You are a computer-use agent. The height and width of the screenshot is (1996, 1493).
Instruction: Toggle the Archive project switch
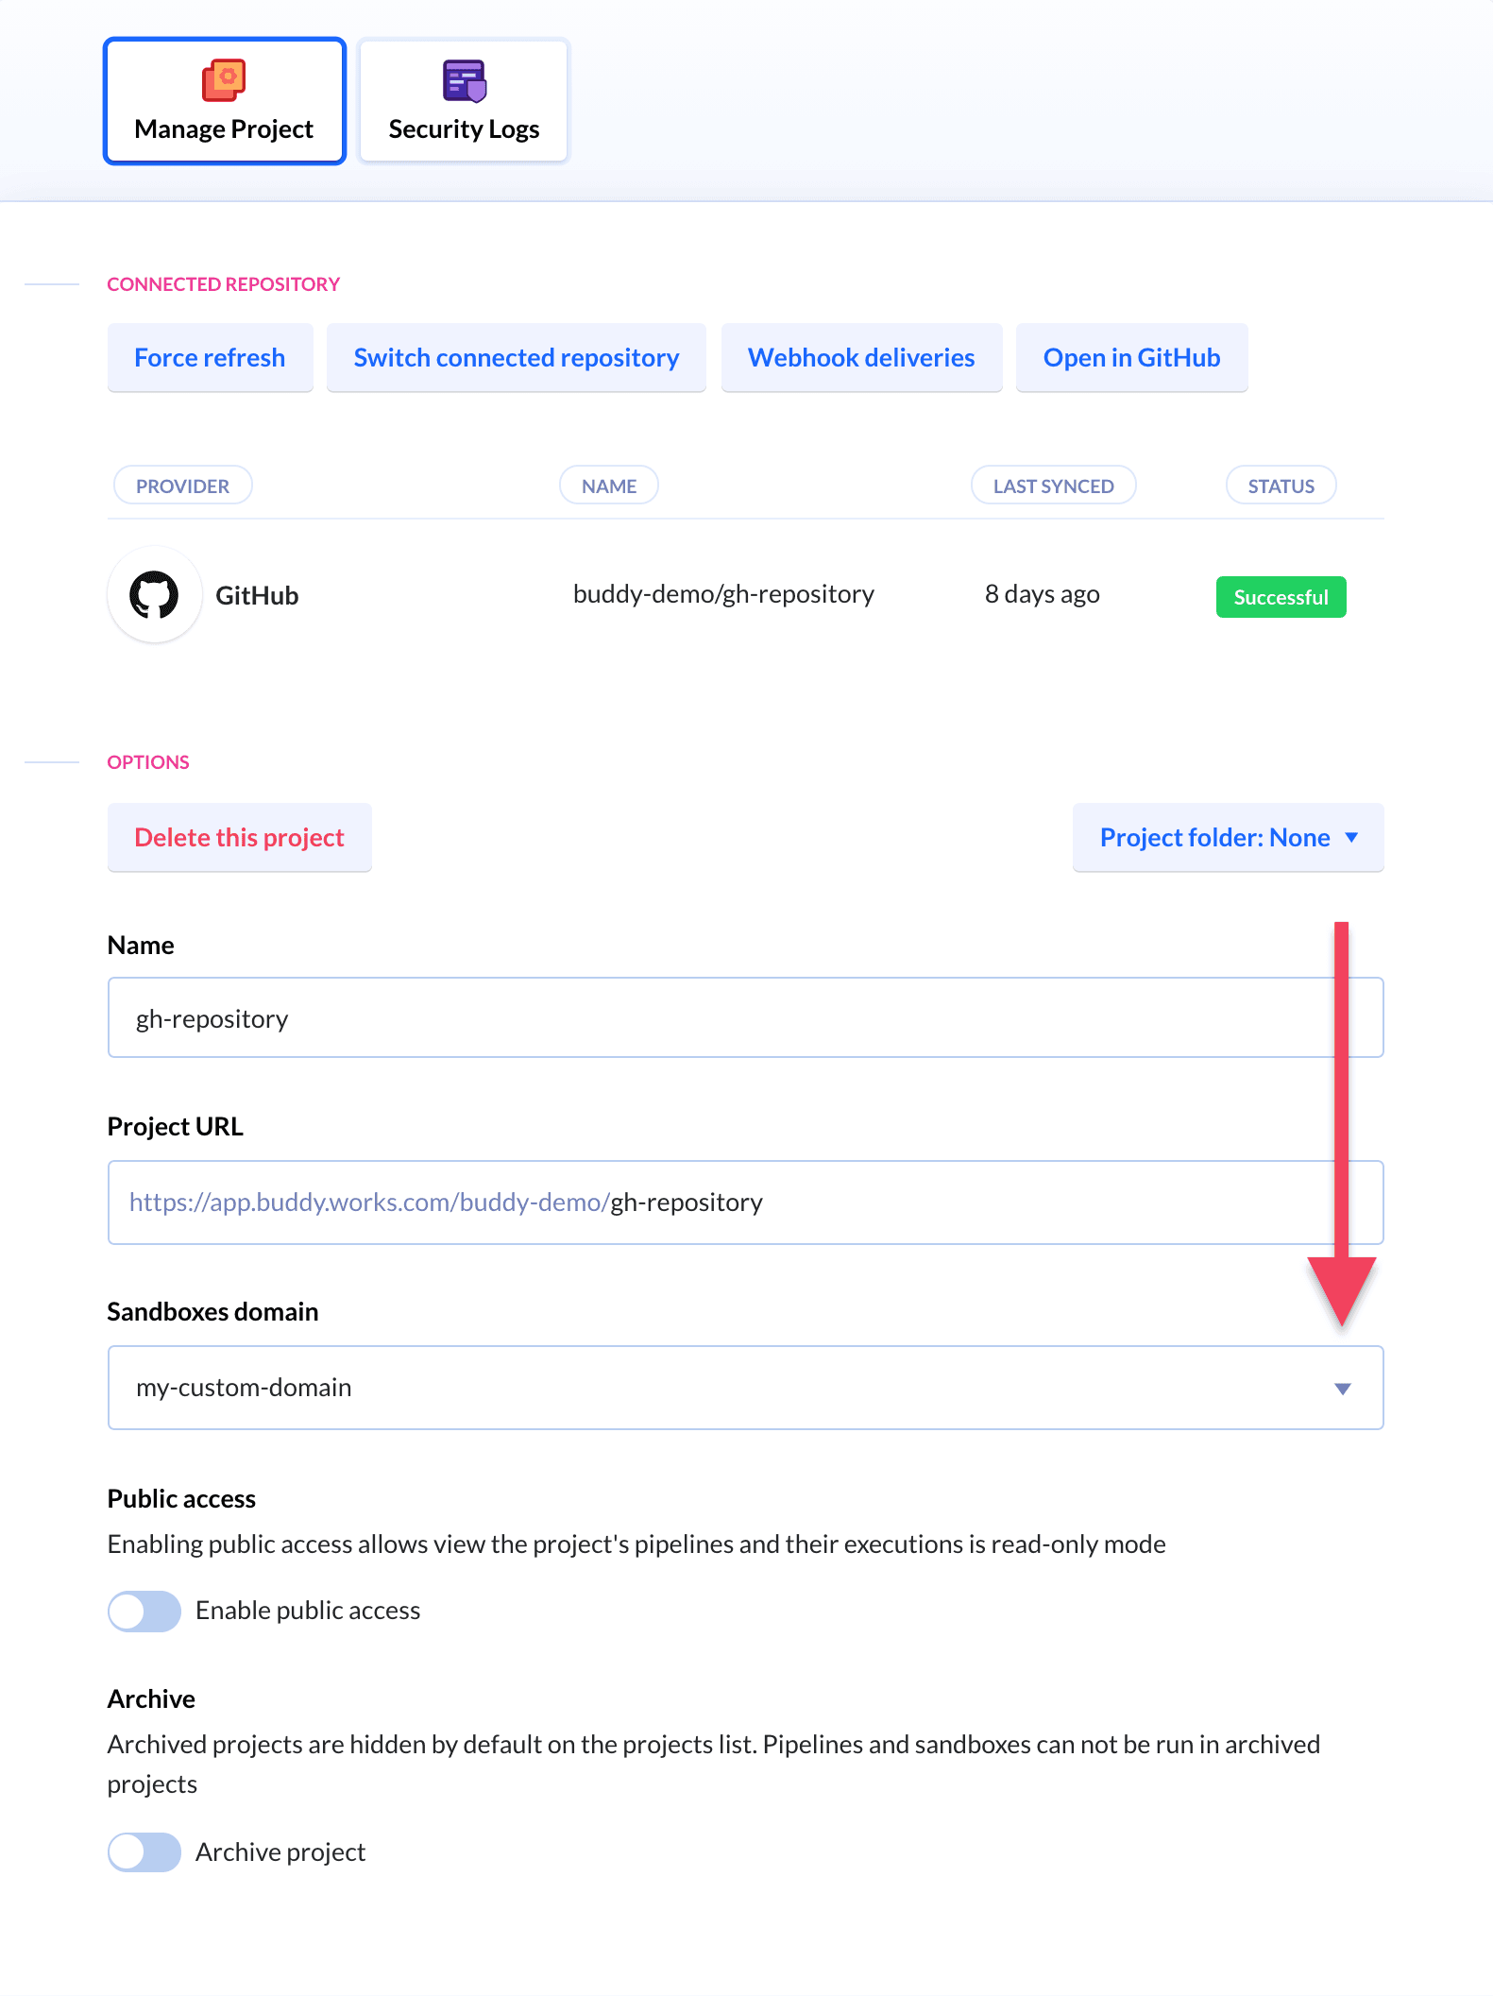[x=144, y=1852]
